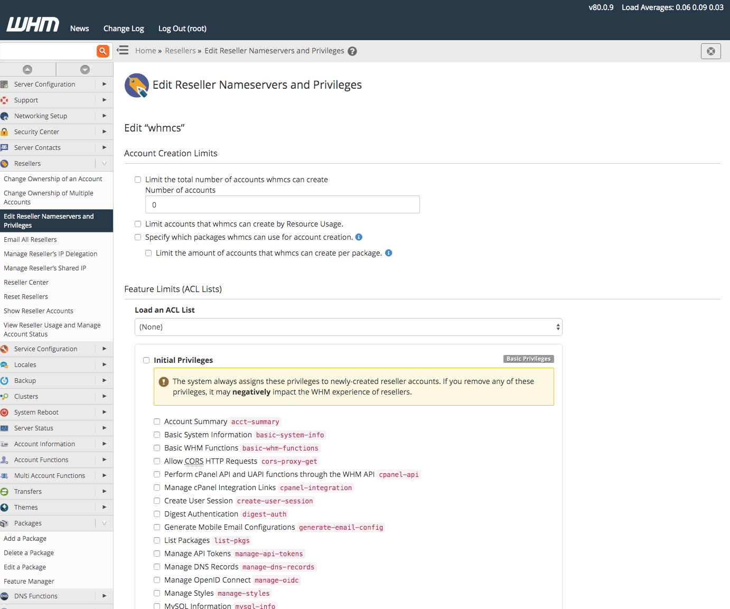The image size is (730, 609).
Task: Go to Resellers breadcrumb link
Action: pos(180,51)
